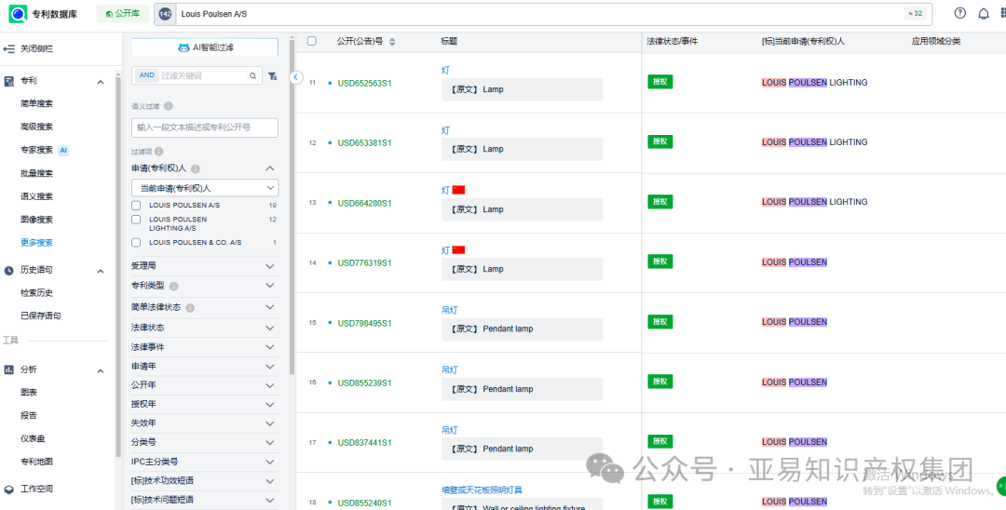The image size is (1006, 510).
Task: Click the green 授权 status tag on row 11
Action: click(x=659, y=82)
